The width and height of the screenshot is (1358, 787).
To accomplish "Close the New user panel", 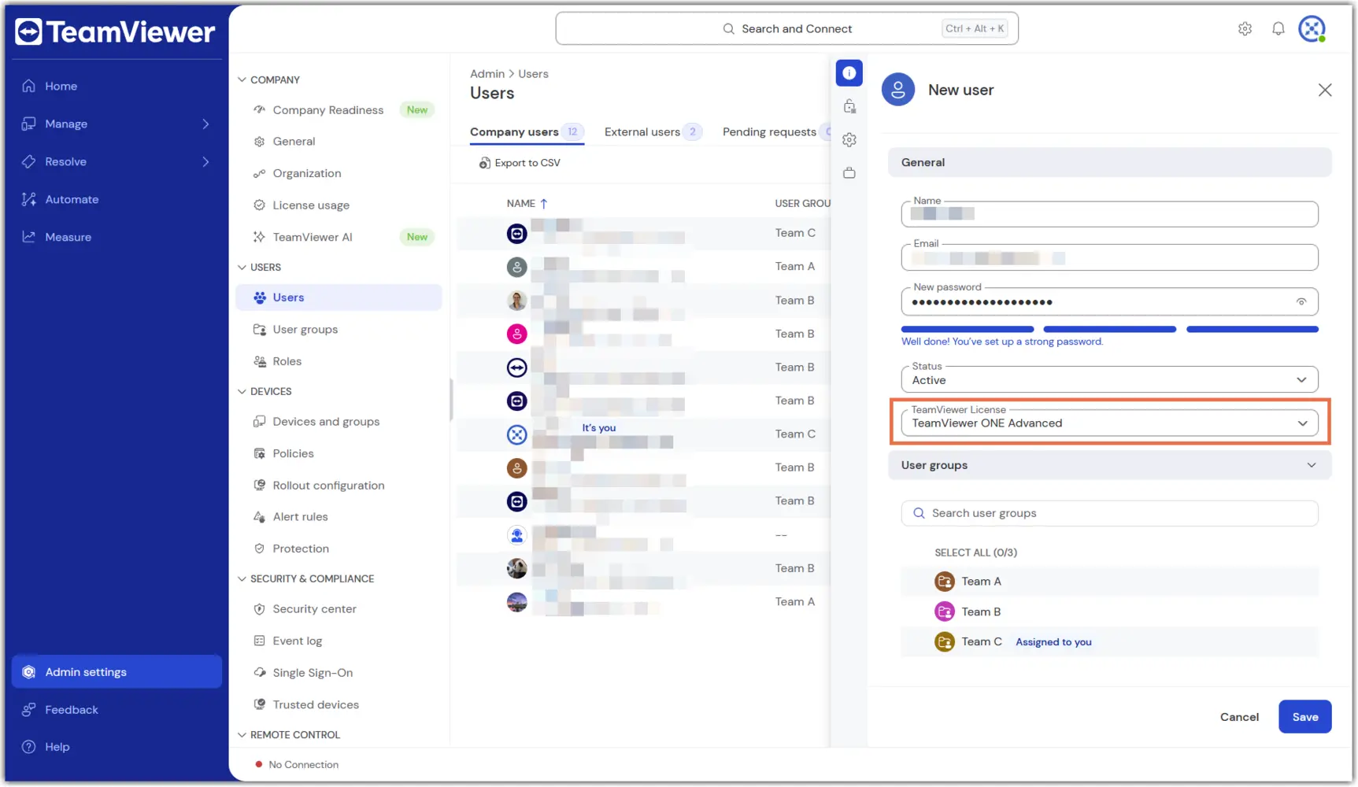I will [x=1325, y=91].
